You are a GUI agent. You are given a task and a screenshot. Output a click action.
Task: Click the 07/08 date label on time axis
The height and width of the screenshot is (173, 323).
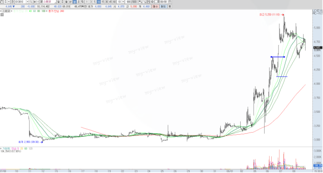(3, 171)
